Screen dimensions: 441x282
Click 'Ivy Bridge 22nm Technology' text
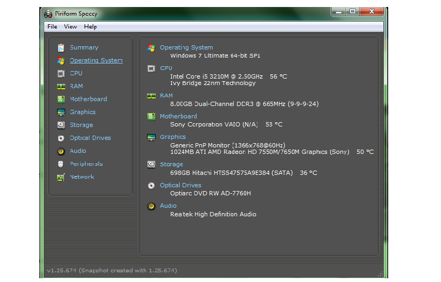213,83
